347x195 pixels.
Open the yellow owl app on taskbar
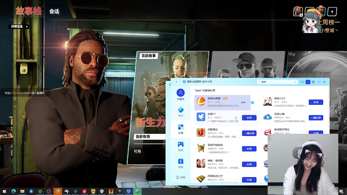pos(93,191)
